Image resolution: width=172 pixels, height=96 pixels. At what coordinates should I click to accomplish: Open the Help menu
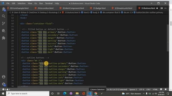point(57,3)
